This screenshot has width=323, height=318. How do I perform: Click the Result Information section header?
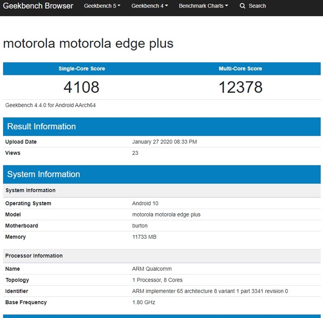pos(42,127)
